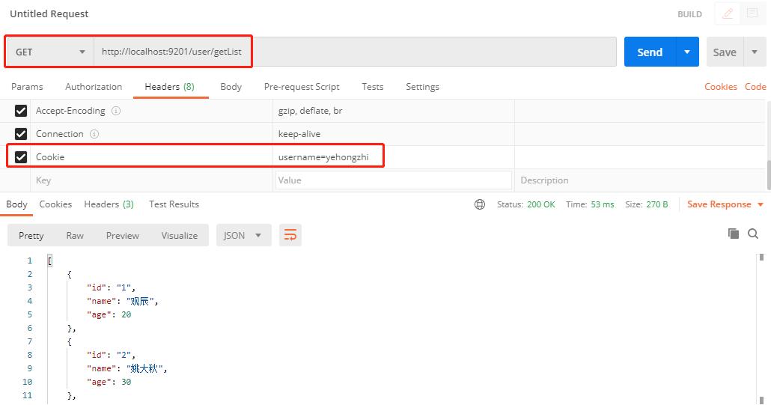Click the response body vertical scrollbar
The width and height of the screenshot is (771, 405).
(x=761, y=329)
